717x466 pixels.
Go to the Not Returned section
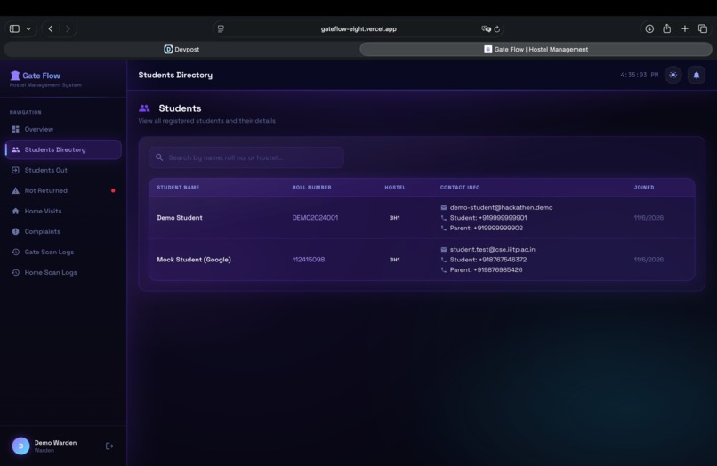(x=63, y=190)
